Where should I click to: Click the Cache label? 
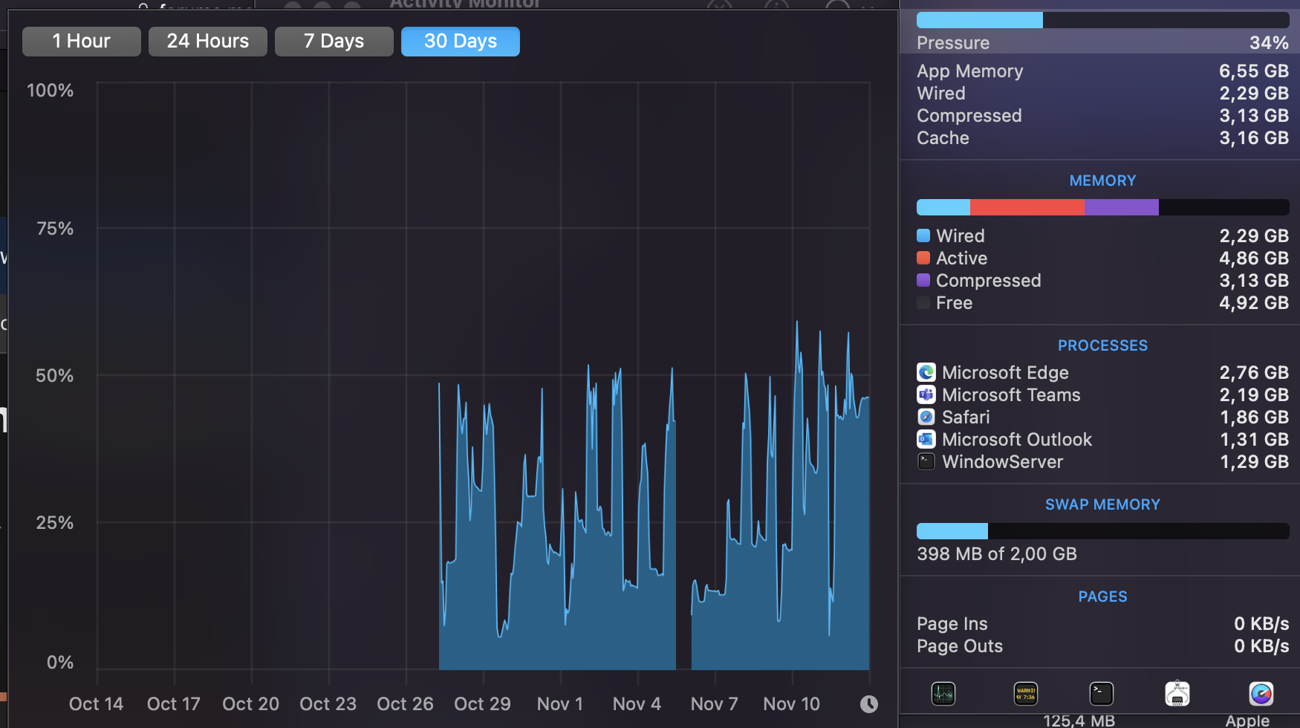[x=943, y=138]
